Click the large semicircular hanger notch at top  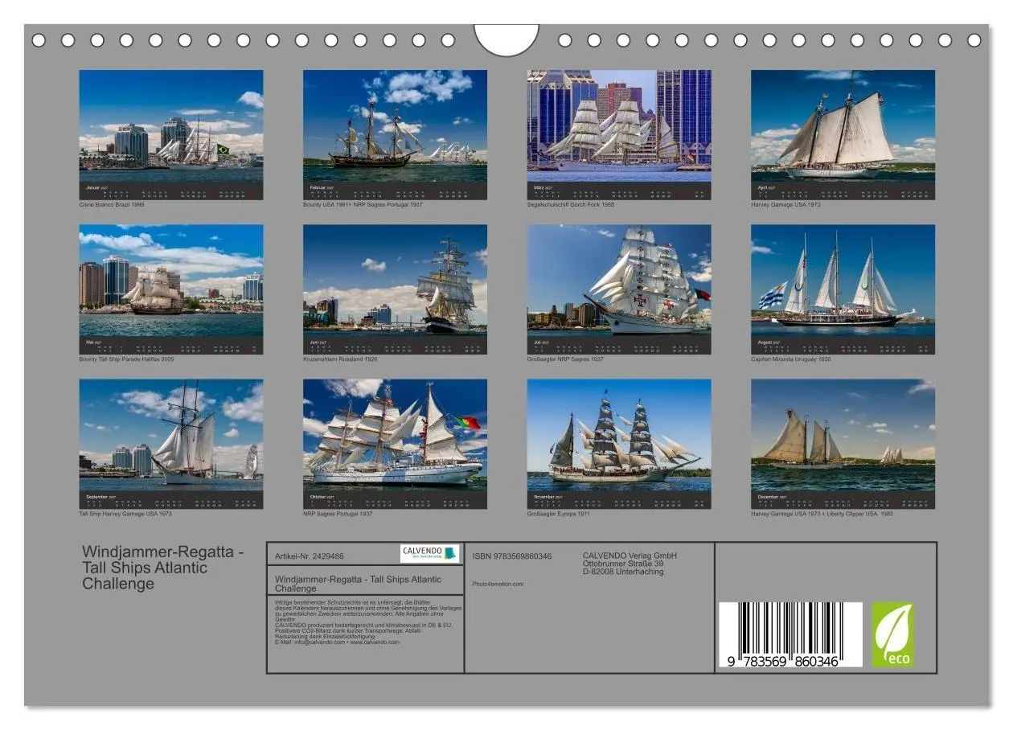pyautogui.click(x=506, y=40)
